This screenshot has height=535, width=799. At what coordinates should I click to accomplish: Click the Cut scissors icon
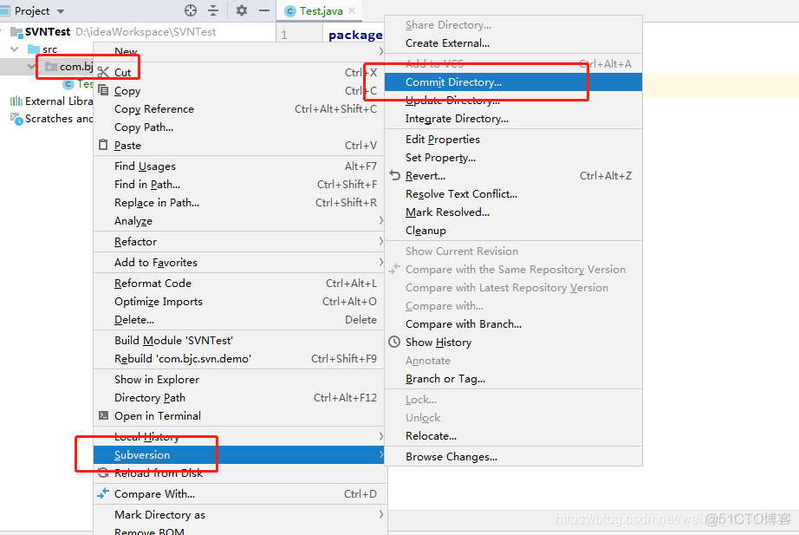103,72
